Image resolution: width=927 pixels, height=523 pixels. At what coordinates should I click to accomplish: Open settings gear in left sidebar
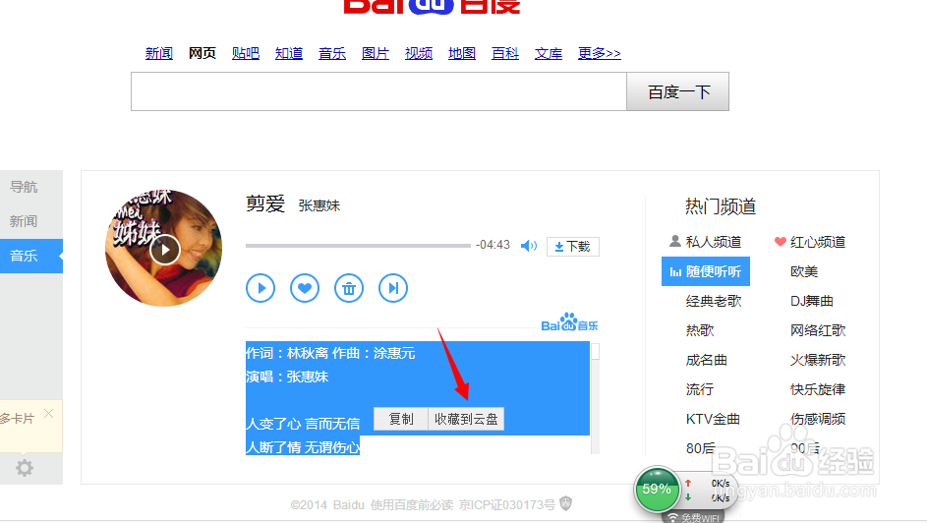(25, 468)
